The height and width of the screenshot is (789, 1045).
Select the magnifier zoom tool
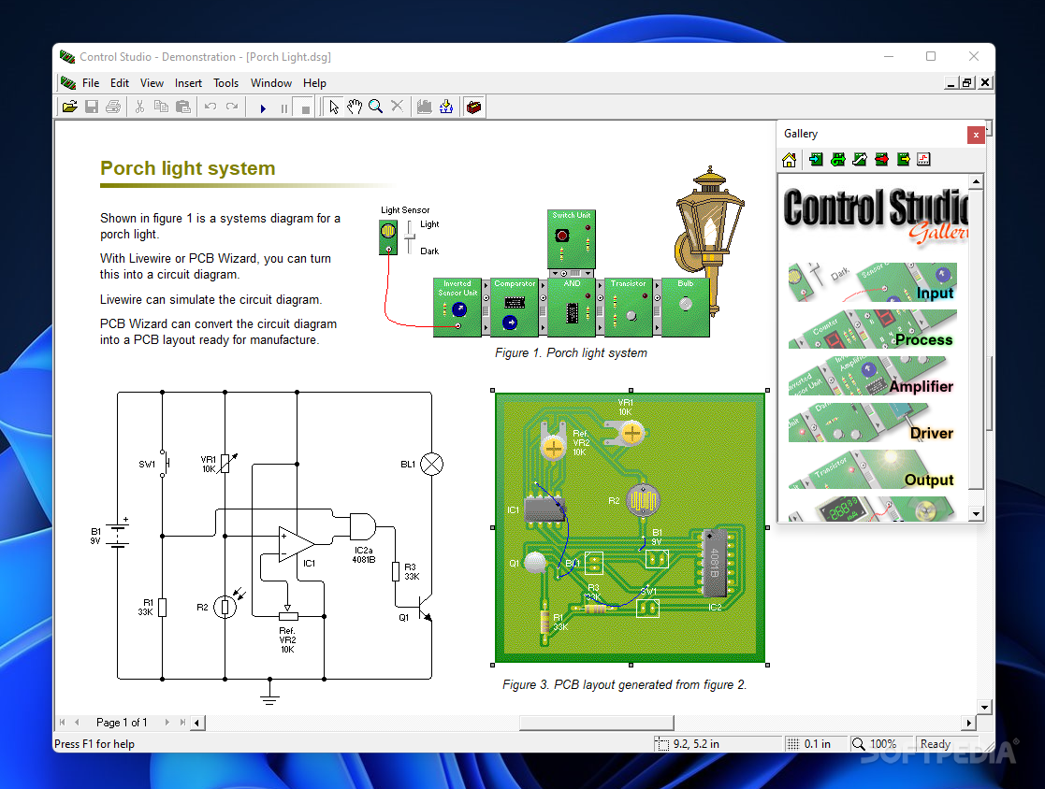tap(376, 107)
